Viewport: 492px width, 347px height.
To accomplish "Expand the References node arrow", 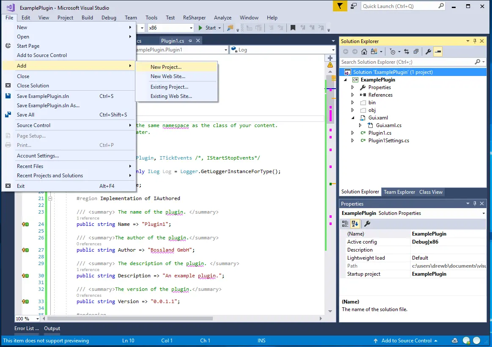I will [x=353, y=95].
